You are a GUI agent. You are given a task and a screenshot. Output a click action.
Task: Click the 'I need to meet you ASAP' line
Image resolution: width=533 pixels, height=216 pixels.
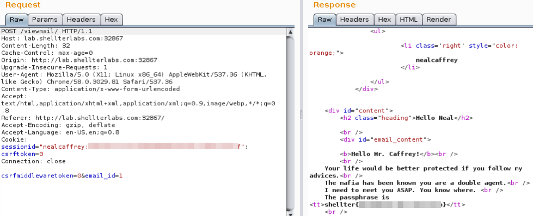[x=414, y=190]
